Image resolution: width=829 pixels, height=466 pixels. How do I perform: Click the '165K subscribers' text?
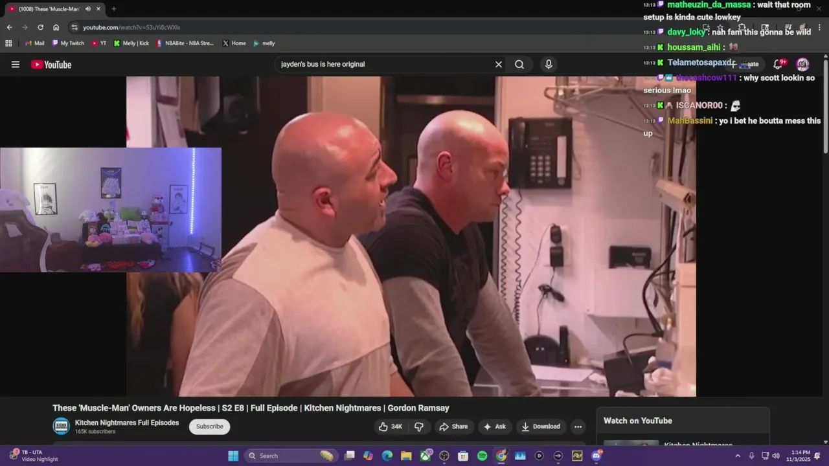(95, 432)
